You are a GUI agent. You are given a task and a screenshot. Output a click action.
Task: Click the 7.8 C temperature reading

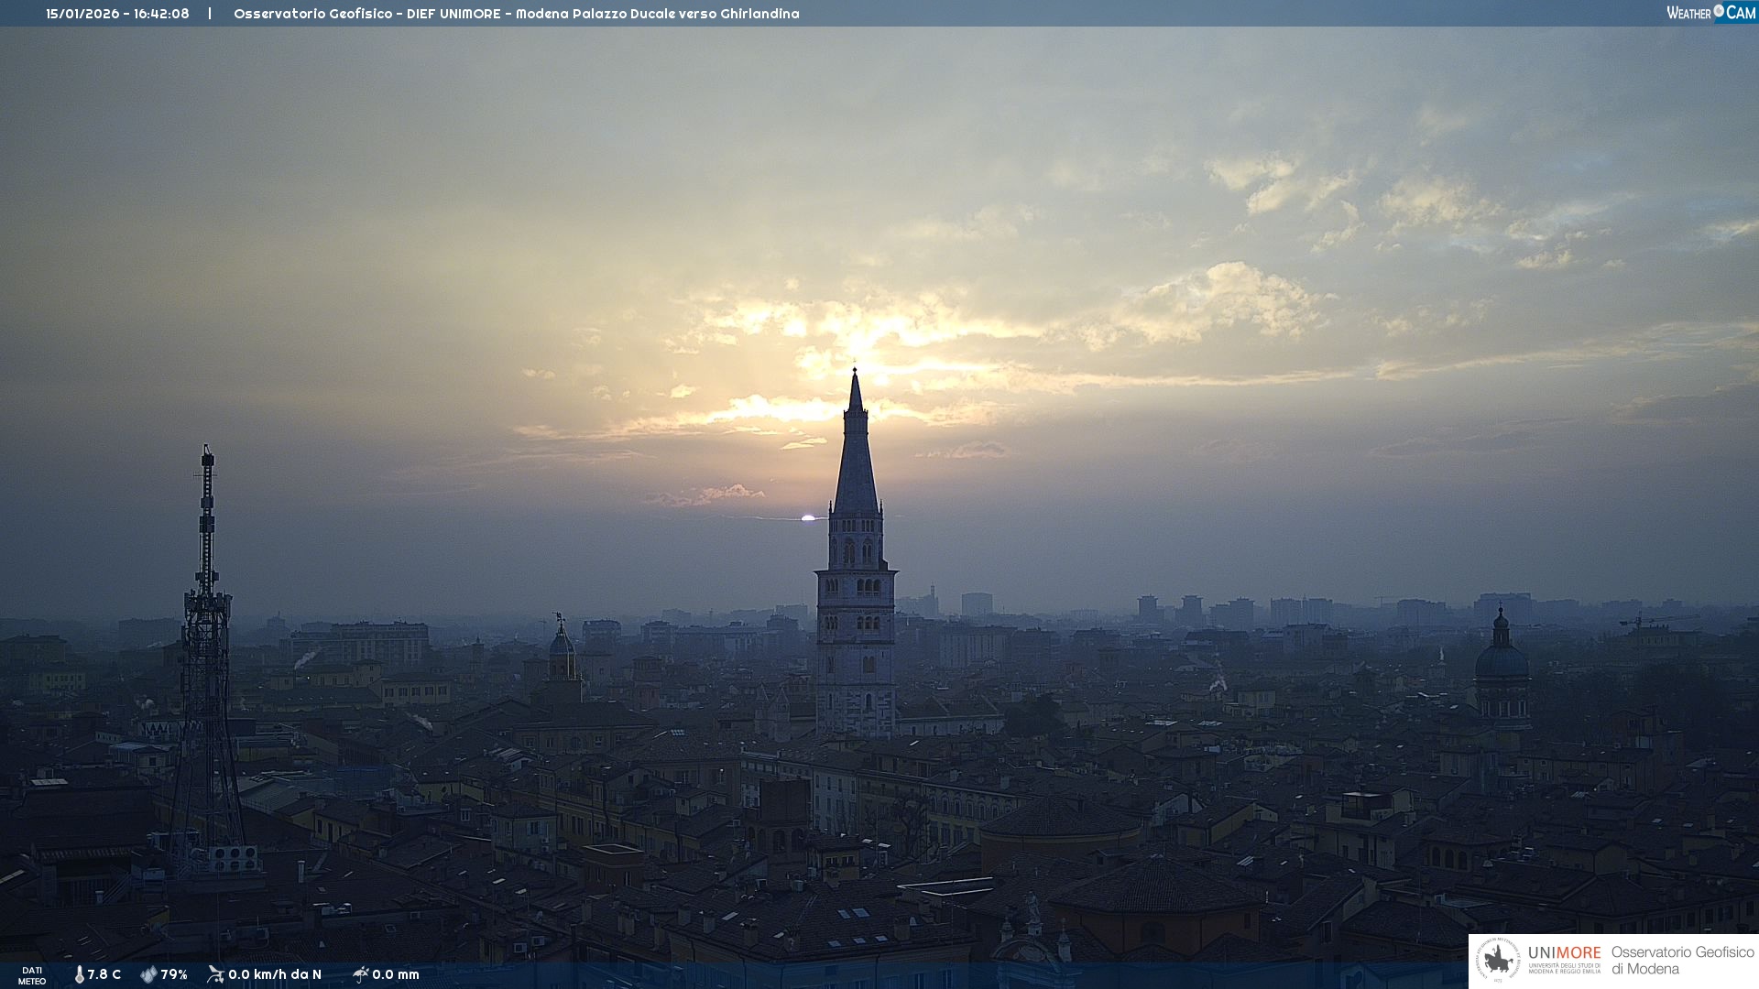point(104,974)
